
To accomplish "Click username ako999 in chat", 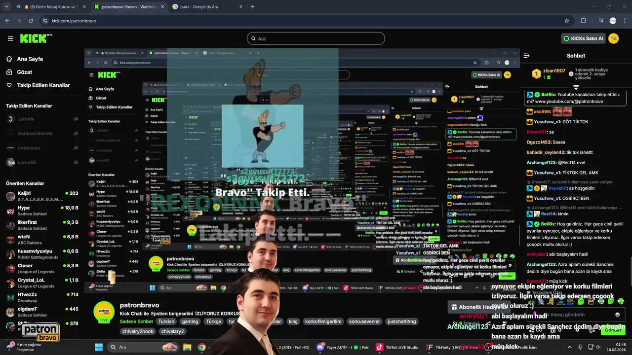I will pos(542,112).
